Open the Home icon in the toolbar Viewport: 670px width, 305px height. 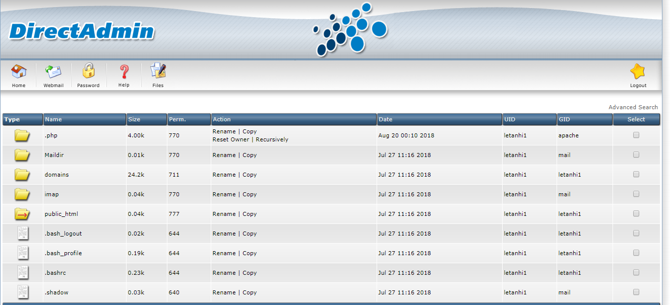pyautogui.click(x=19, y=70)
